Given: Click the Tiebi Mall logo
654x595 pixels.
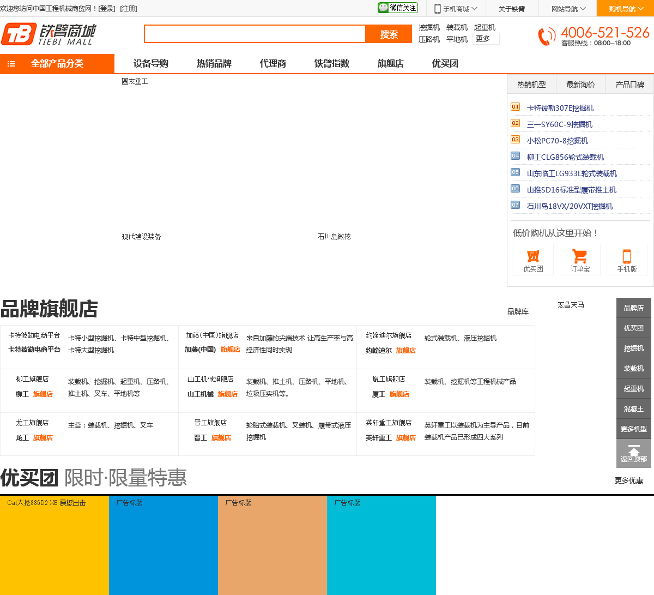Looking at the screenshot, I should (x=49, y=34).
